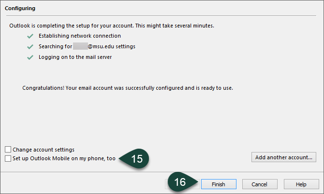Click the Congratulations success message
The height and width of the screenshot is (194, 324).
pyautogui.click(x=128, y=88)
